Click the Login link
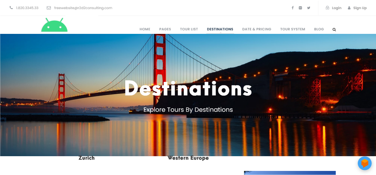 pos(336,8)
